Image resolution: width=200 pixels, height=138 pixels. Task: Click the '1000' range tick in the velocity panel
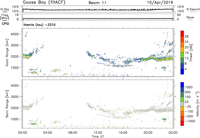[x=15, y=119]
